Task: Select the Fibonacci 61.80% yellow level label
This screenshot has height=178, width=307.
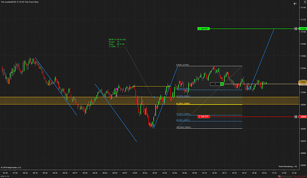Action: click(x=183, y=104)
